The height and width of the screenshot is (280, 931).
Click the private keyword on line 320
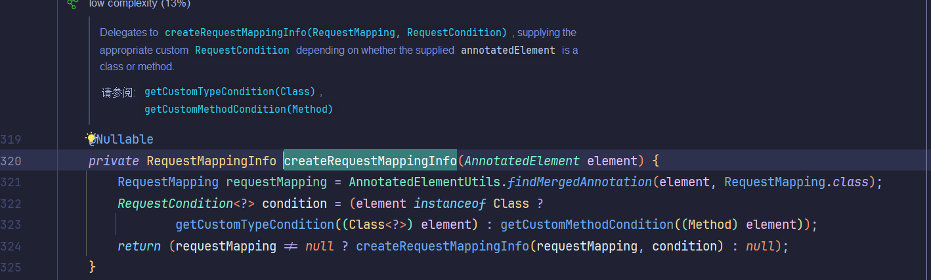[114, 161]
